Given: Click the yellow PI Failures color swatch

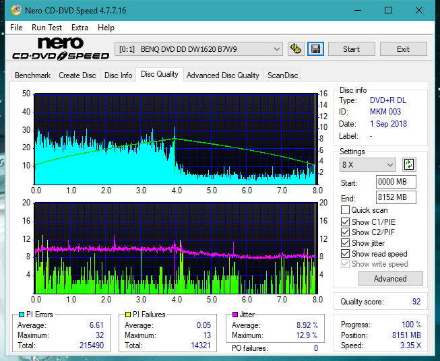Looking at the screenshot, I should click(x=127, y=315).
